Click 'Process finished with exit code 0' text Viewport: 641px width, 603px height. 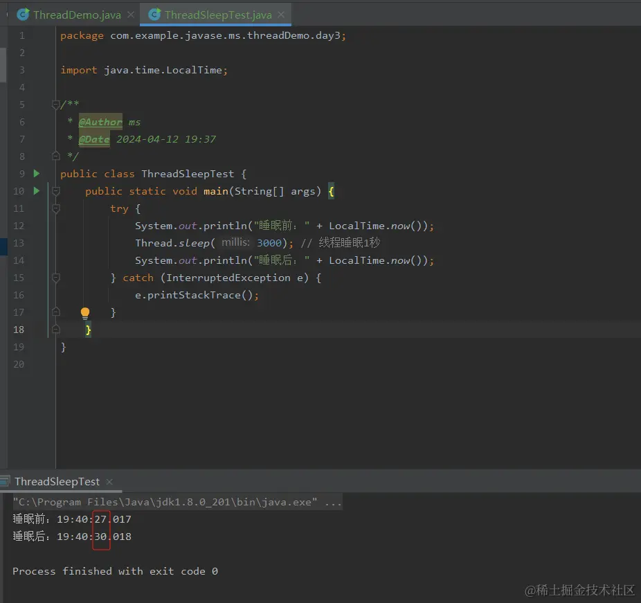(x=116, y=571)
